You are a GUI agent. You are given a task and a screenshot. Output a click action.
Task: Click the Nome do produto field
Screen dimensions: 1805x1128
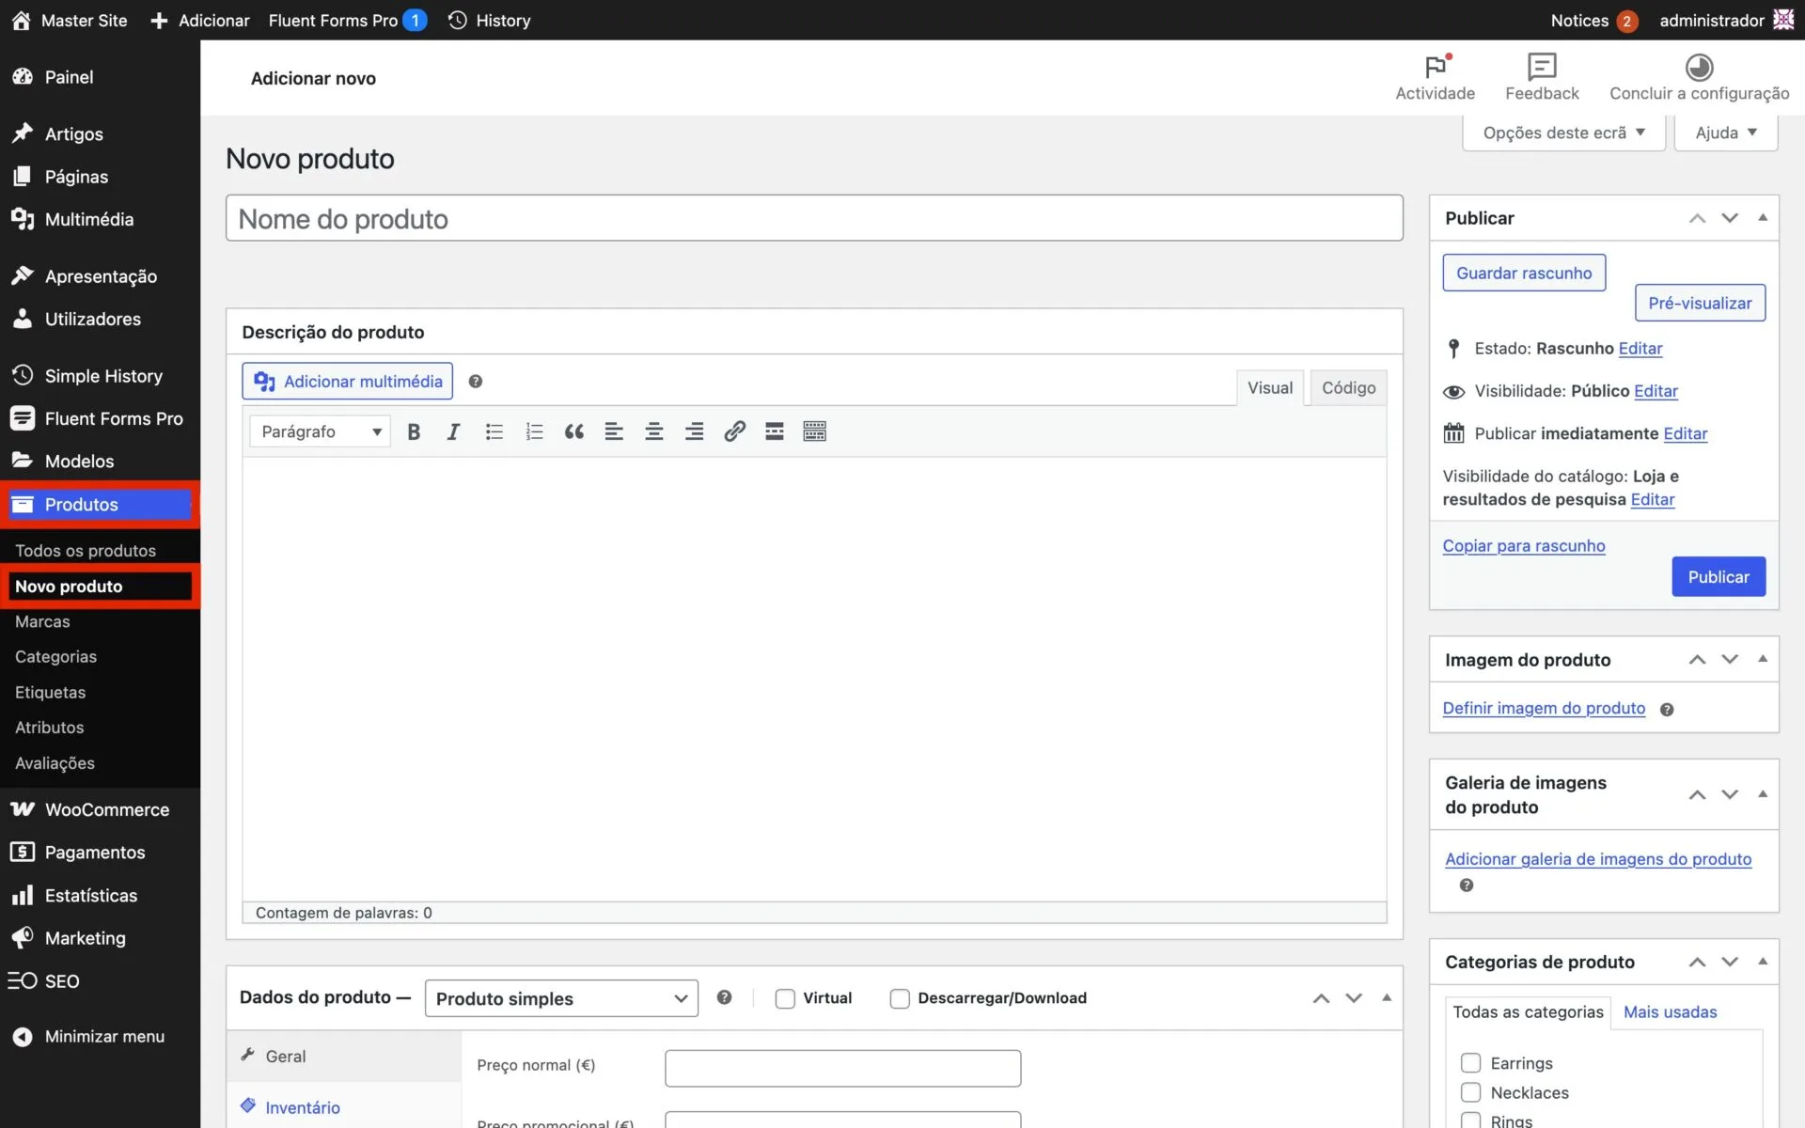814,219
